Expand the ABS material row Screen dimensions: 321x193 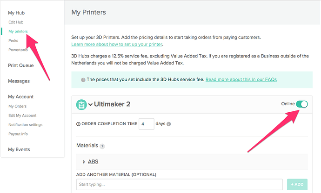[x=84, y=162]
